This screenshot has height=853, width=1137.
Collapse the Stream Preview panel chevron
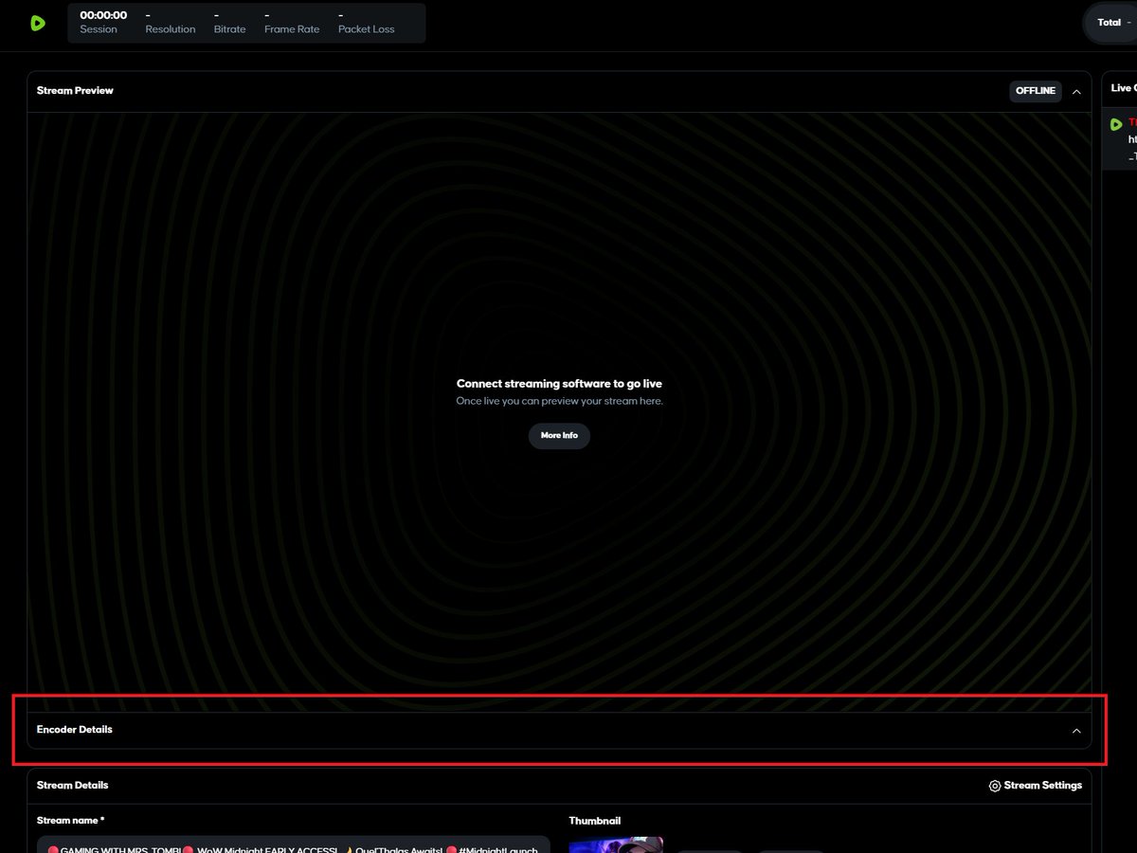pyautogui.click(x=1076, y=92)
